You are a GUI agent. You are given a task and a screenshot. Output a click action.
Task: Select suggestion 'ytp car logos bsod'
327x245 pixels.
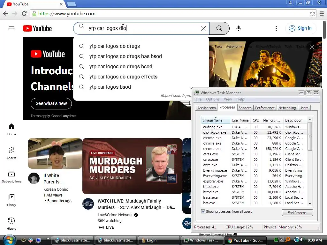click(141, 87)
